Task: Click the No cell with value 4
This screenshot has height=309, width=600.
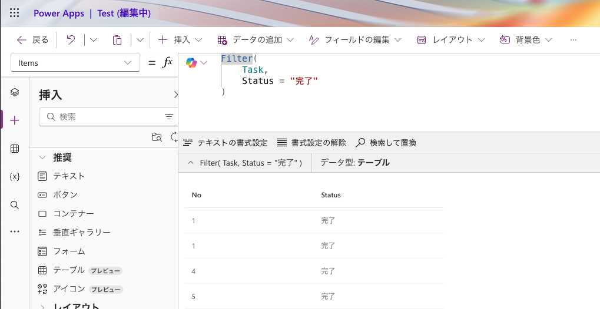Action: [194, 271]
